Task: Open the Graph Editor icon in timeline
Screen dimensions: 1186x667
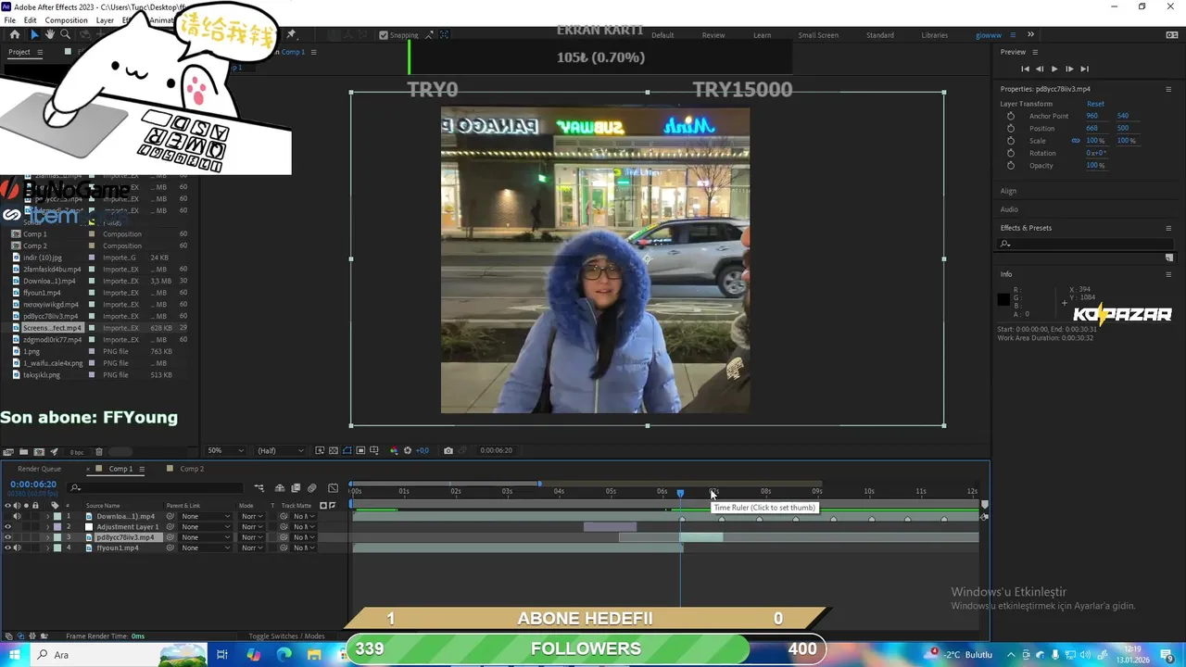Action: (x=333, y=488)
